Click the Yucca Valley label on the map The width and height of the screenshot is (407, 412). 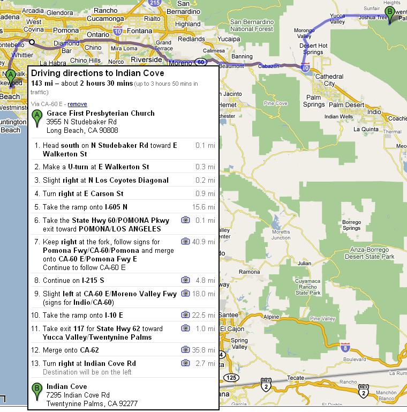tap(337, 19)
